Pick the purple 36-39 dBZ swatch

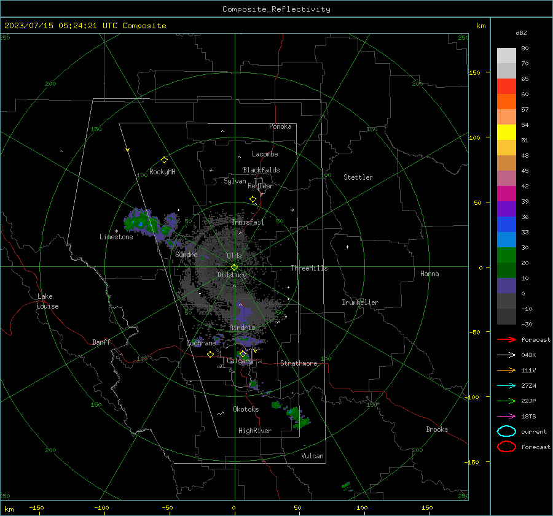click(506, 209)
